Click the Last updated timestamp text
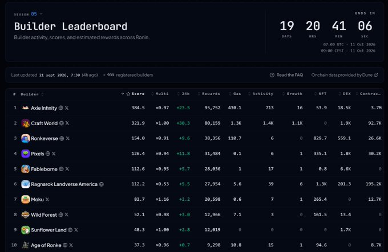The image size is (388, 252). click(54, 75)
